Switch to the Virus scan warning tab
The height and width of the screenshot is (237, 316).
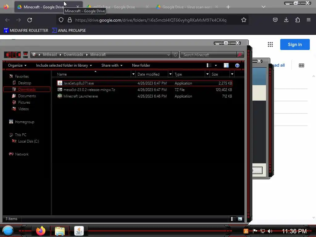[x=187, y=7]
